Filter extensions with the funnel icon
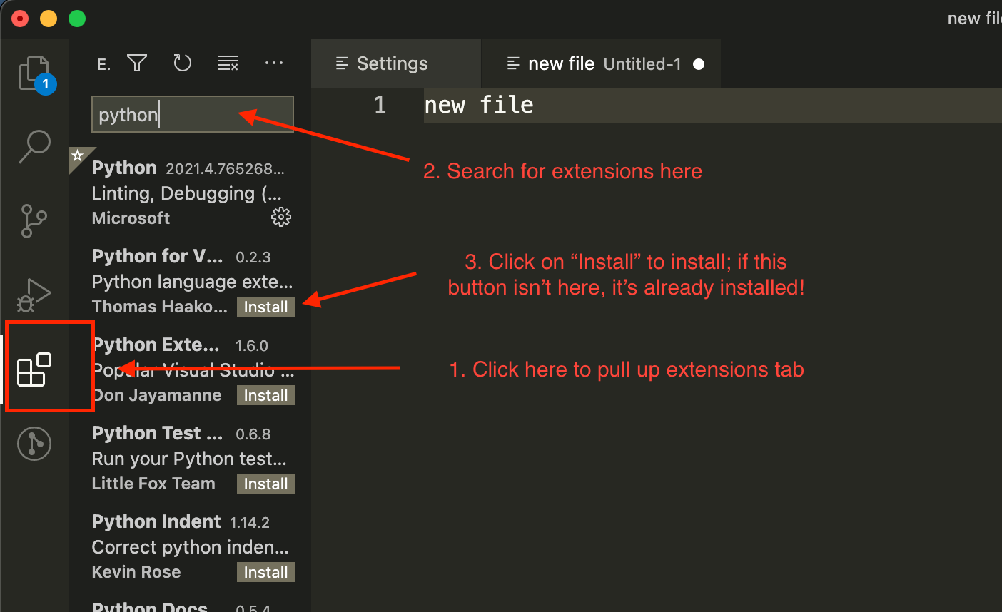 click(x=137, y=63)
